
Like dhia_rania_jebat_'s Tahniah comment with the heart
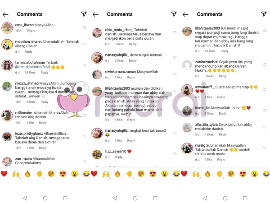coord(175,32)
